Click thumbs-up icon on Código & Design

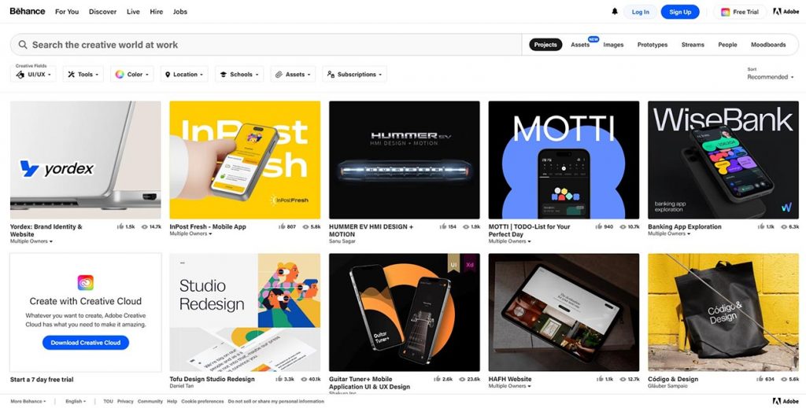760,379
